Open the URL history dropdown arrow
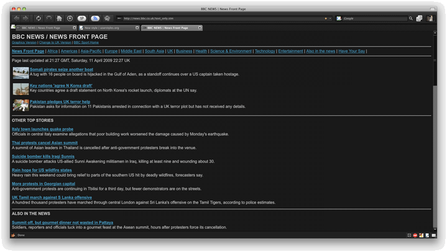This screenshot has height=252, width=447. coord(330,19)
